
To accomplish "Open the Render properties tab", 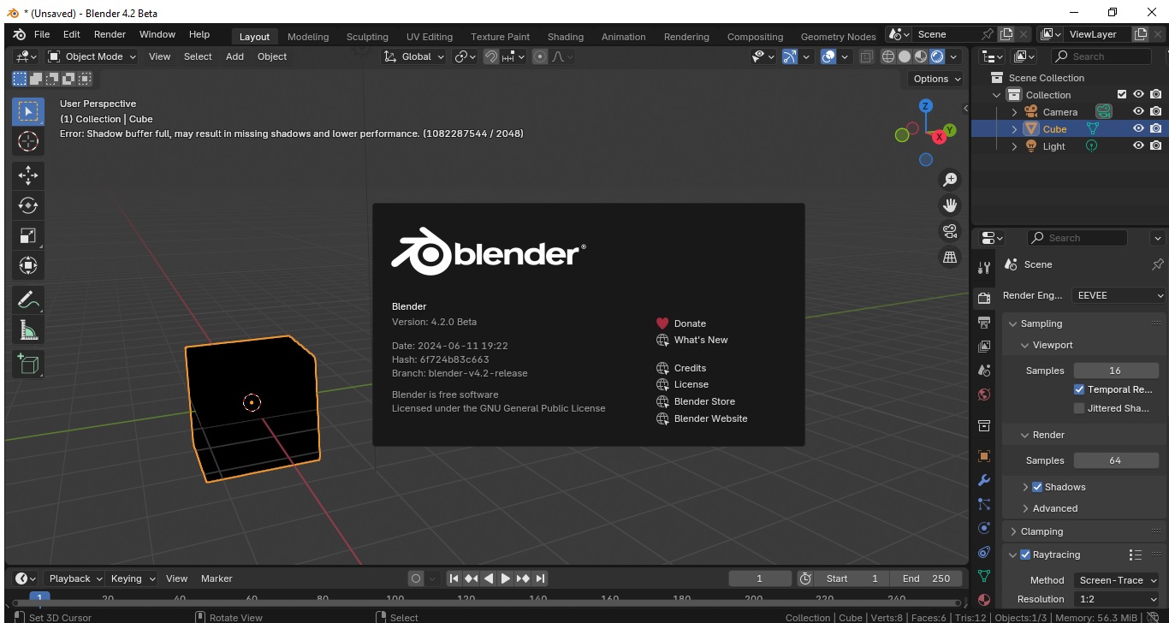I will pos(984,298).
